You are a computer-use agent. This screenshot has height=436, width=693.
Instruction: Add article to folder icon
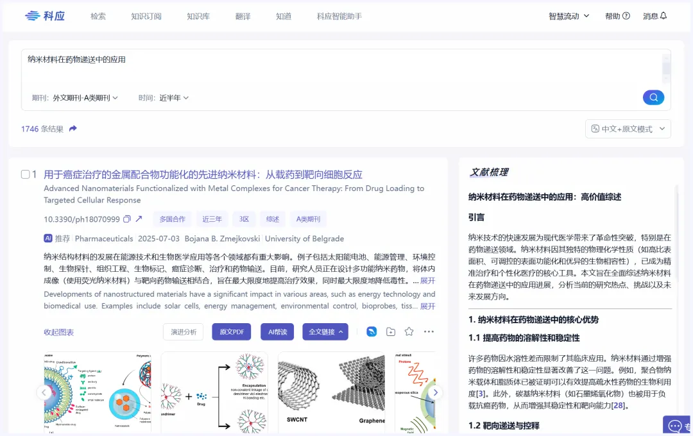pyautogui.click(x=391, y=331)
